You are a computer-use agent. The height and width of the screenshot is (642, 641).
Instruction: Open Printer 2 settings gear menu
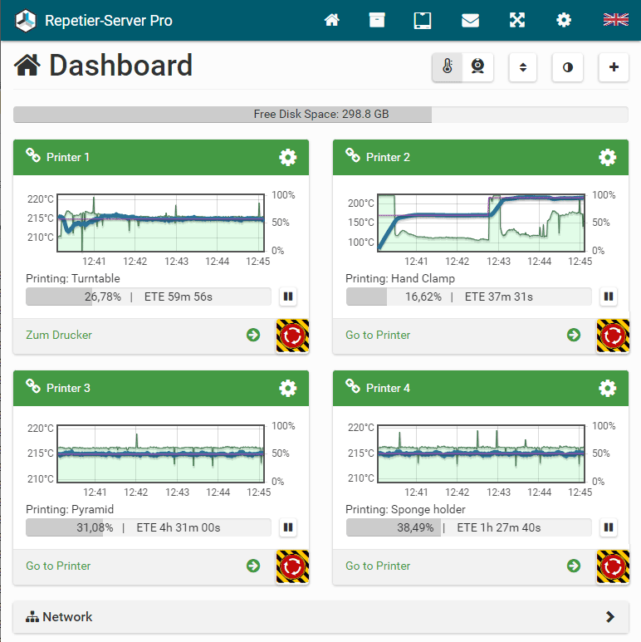pos(608,157)
